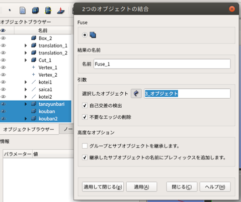Toggle the 不要なエッジの削除 checkbox
The height and width of the screenshot is (202, 241).
(x=85, y=117)
